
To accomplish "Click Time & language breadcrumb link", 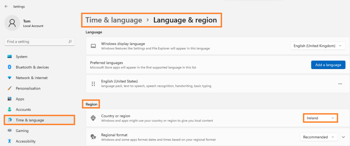I will 113,20.
